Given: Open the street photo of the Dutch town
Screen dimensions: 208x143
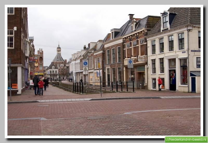Looking at the screenshot, I should (x=104, y=71).
